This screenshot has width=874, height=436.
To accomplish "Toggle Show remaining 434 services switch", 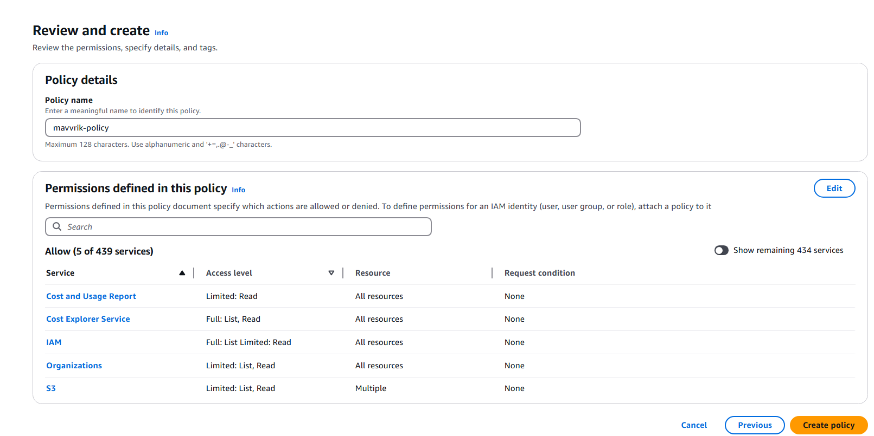I will [x=721, y=250].
